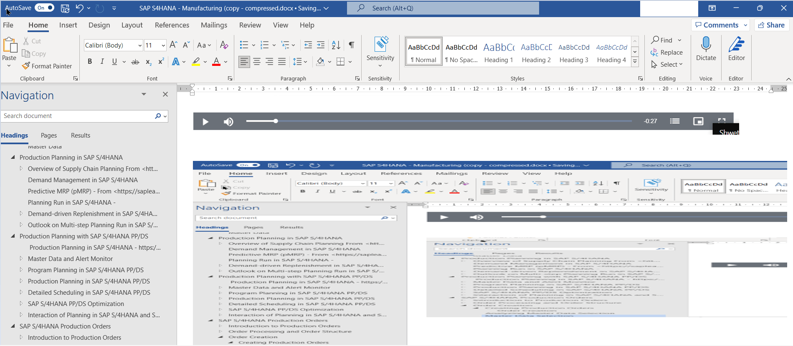Go to Planning Run in SAP S/4HANA heading

[x=71, y=202]
